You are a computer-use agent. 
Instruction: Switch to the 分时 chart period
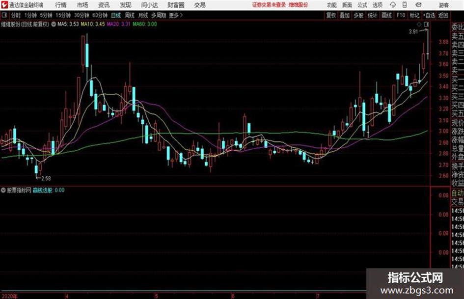[x=16, y=15]
